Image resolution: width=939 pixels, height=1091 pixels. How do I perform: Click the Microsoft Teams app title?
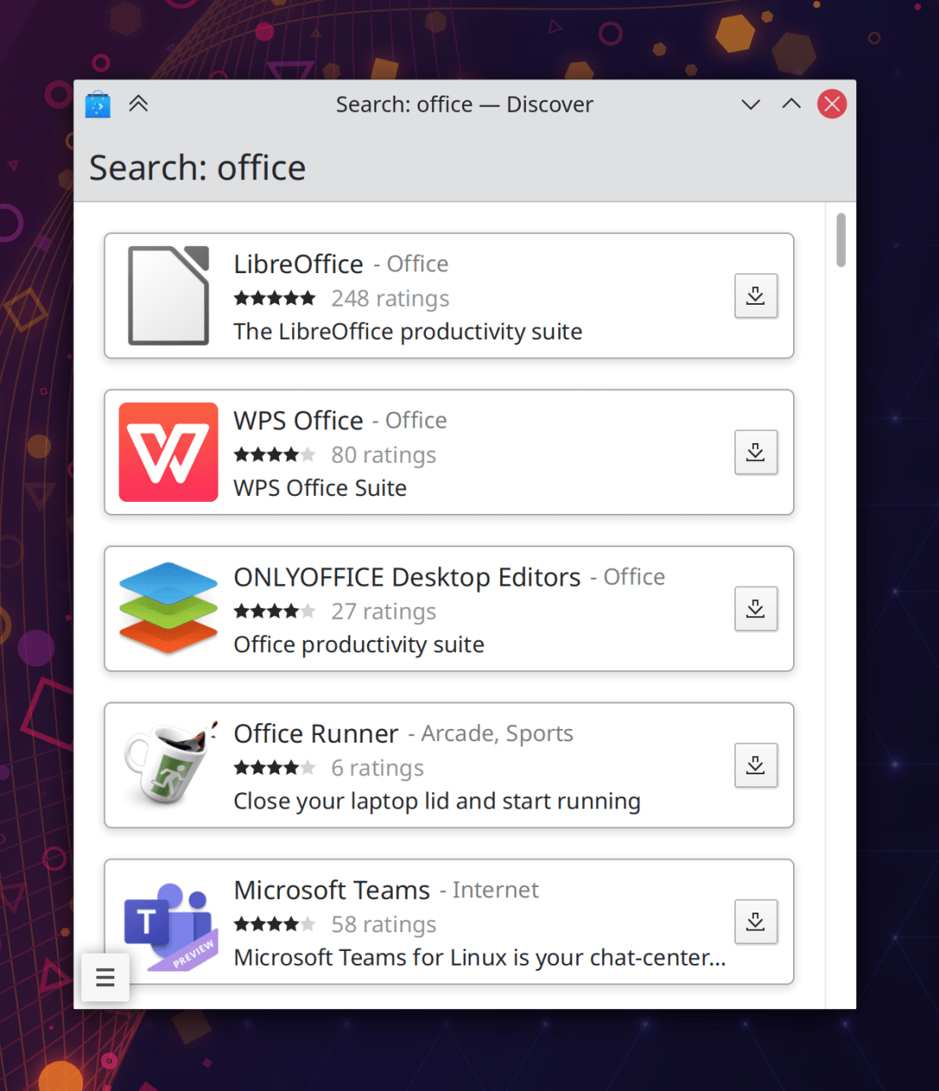[x=331, y=890]
